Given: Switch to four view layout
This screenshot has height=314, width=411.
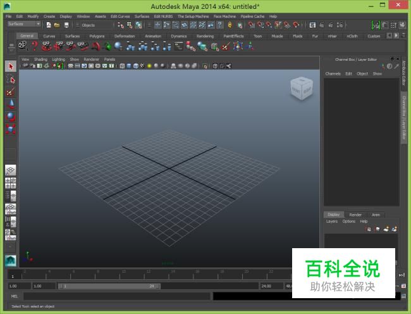Looking at the screenshot, I should tap(11, 184).
